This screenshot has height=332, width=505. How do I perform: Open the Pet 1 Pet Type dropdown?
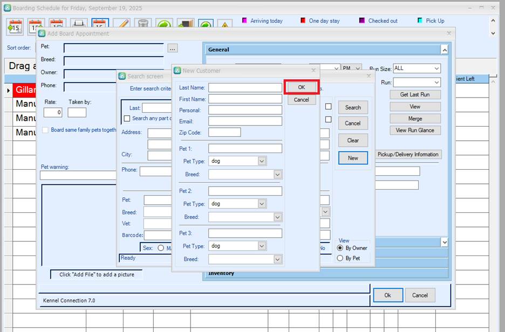pos(262,161)
